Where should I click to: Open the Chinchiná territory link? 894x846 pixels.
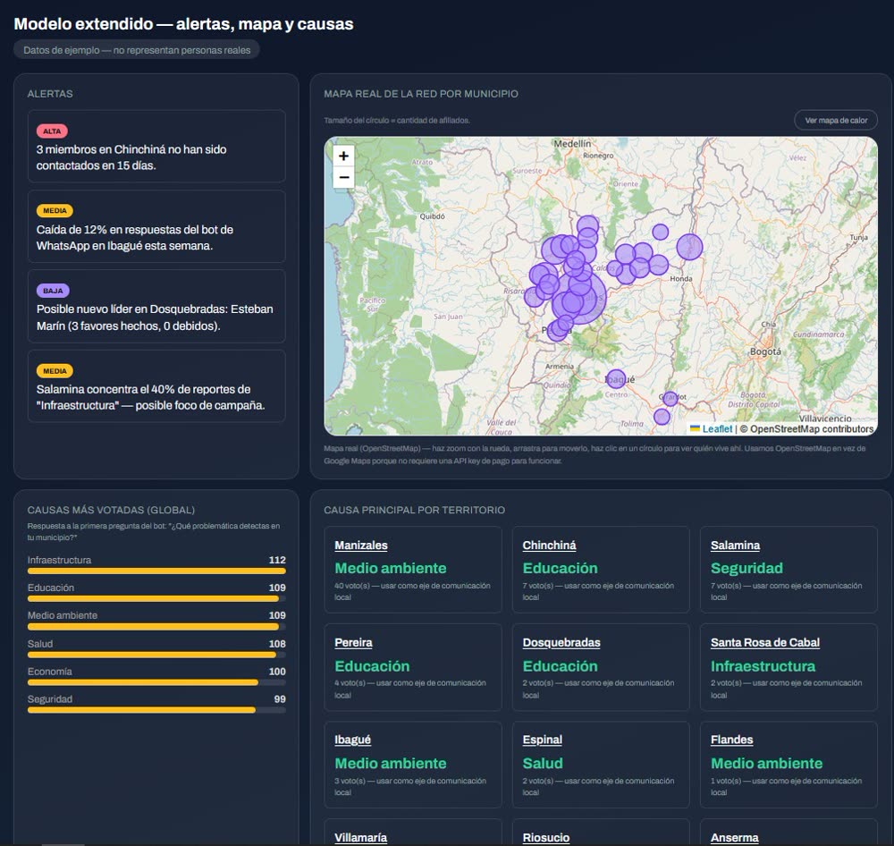[549, 545]
